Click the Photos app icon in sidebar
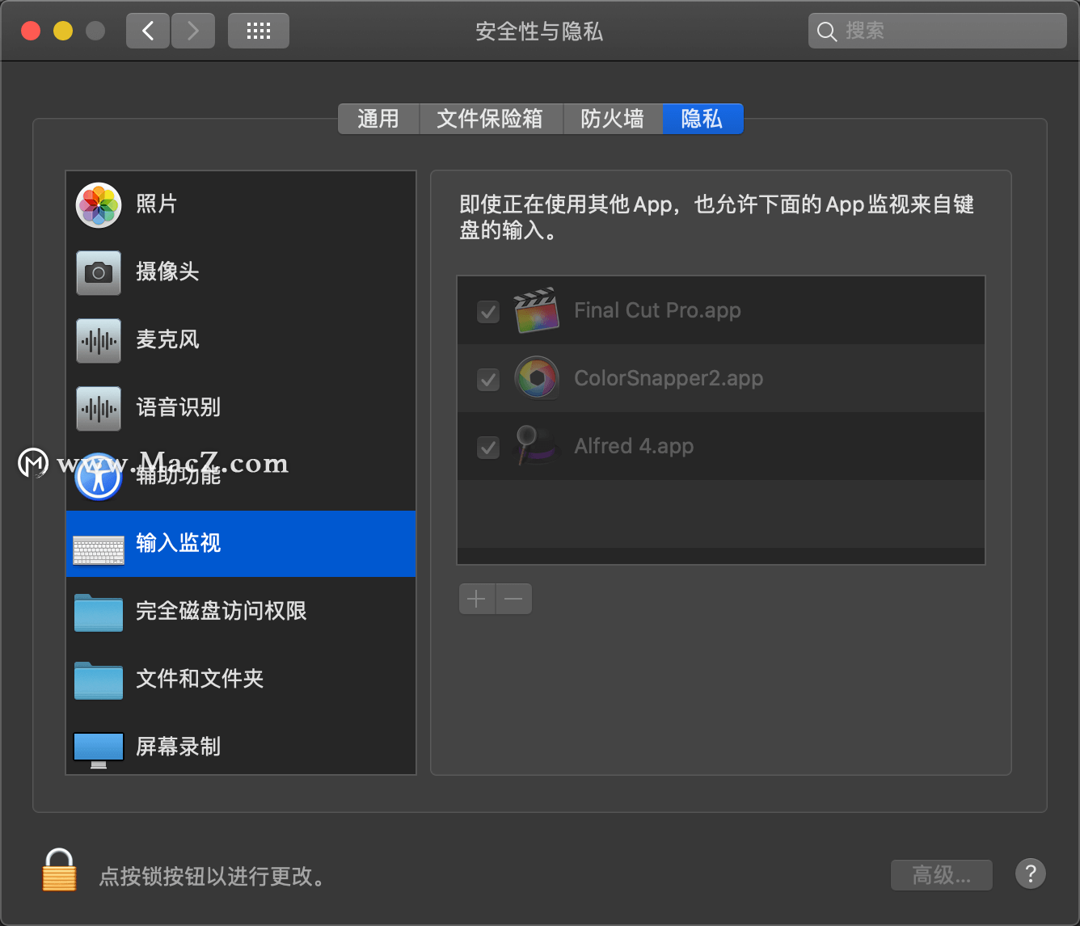 (99, 204)
